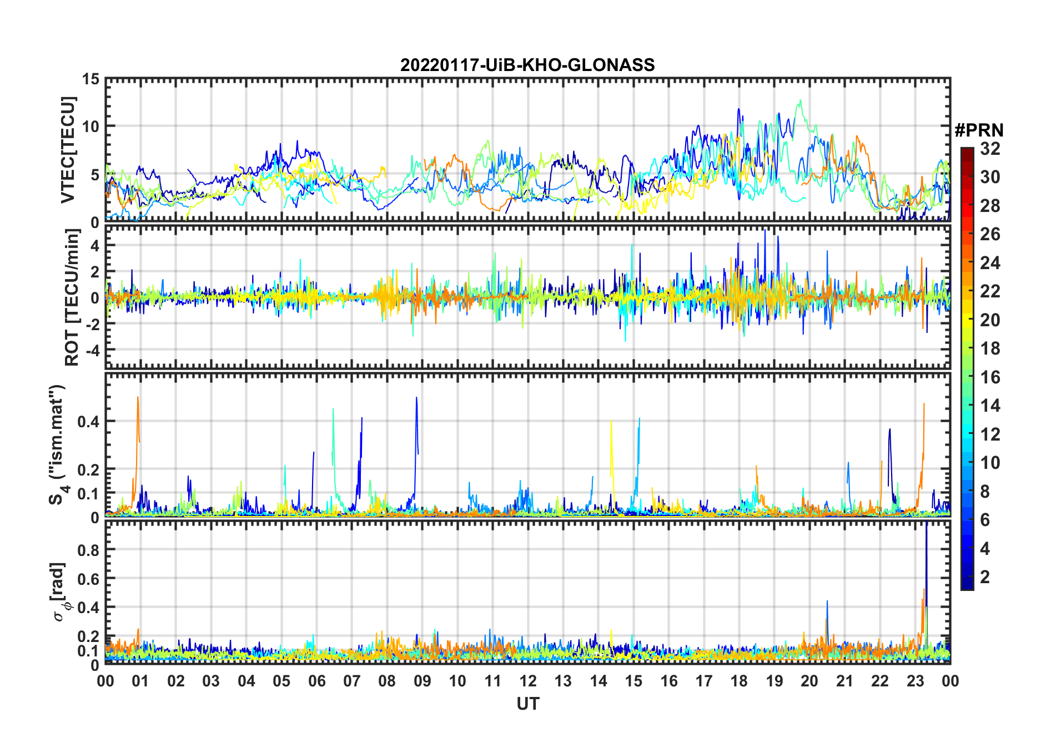Image resolution: width=1056 pixels, height=738 pixels.
Task: Click x-axis hour label 03
Action: (x=211, y=681)
